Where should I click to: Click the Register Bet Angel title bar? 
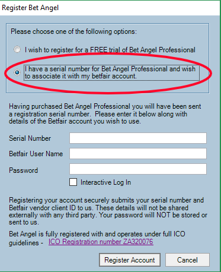coord(110,8)
